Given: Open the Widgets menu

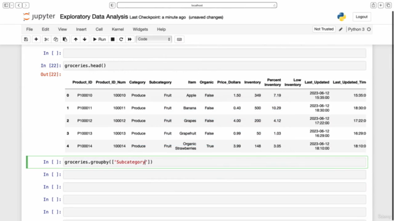Looking at the screenshot, I should coord(140,29).
